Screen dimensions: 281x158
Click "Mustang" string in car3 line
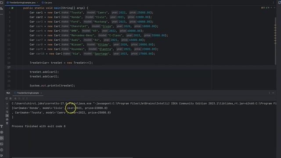[x=101, y=22]
